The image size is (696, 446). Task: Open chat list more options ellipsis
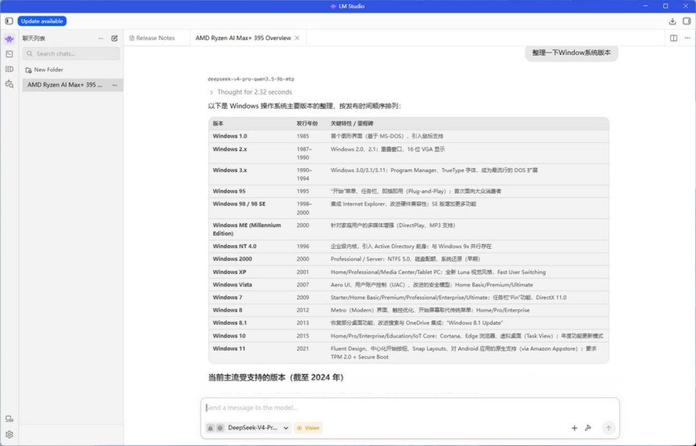tap(101, 39)
